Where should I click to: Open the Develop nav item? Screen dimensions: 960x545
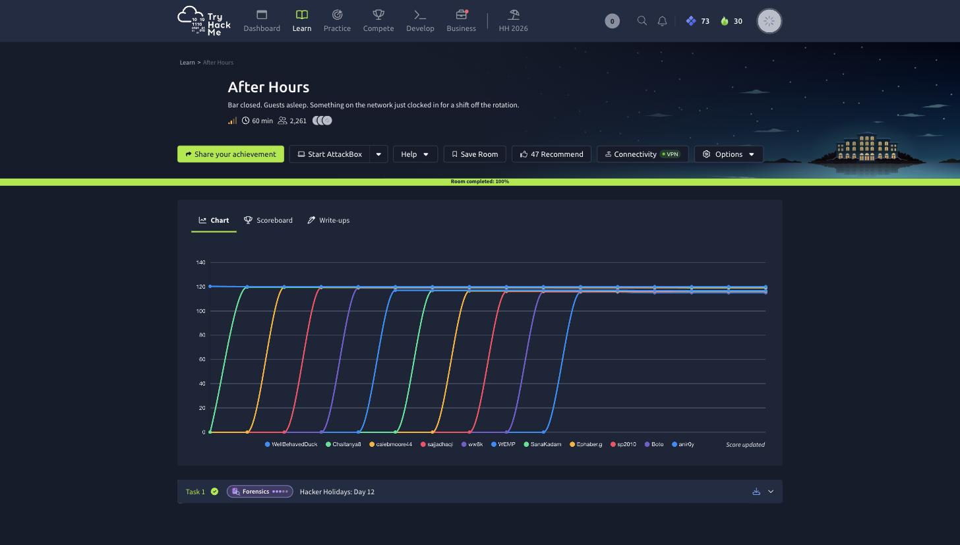[420, 20]
